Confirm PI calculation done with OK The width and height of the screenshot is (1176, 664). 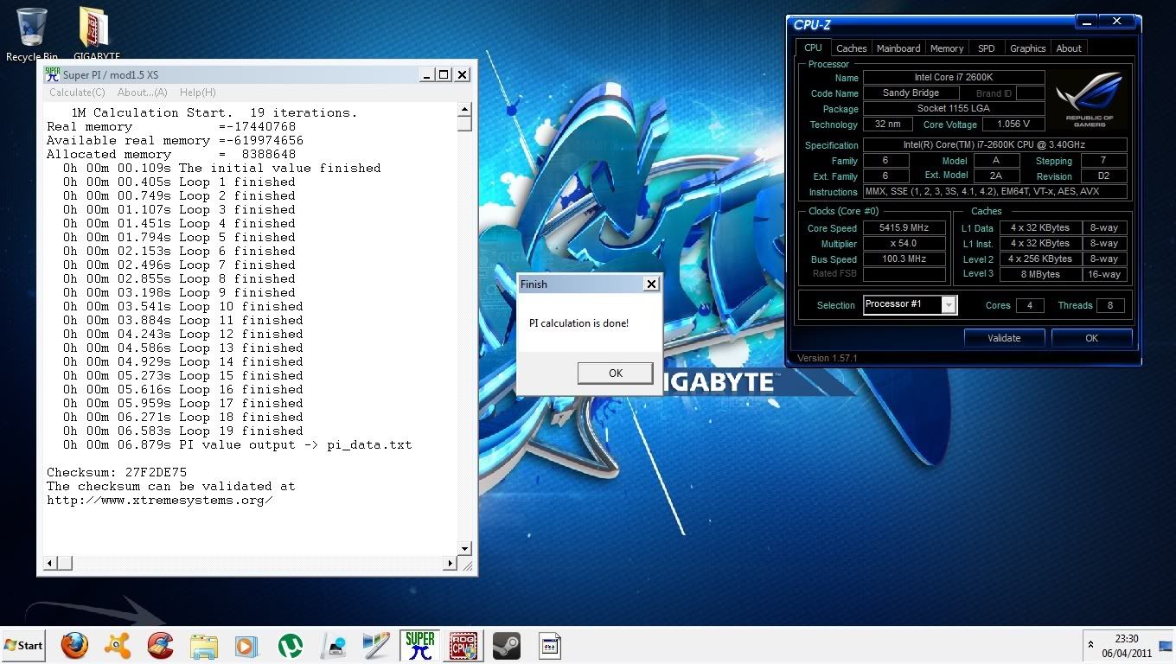coord(615,373)
